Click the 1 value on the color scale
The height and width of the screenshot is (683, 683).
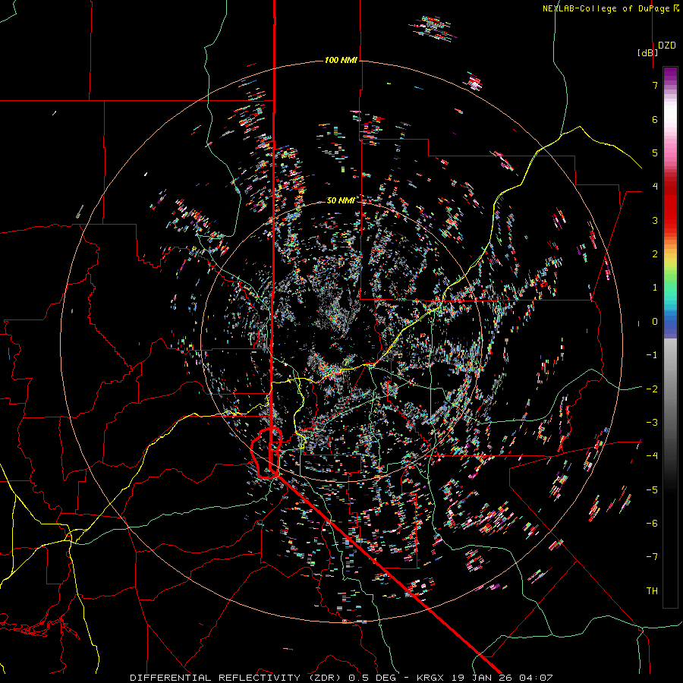[655, 288]
